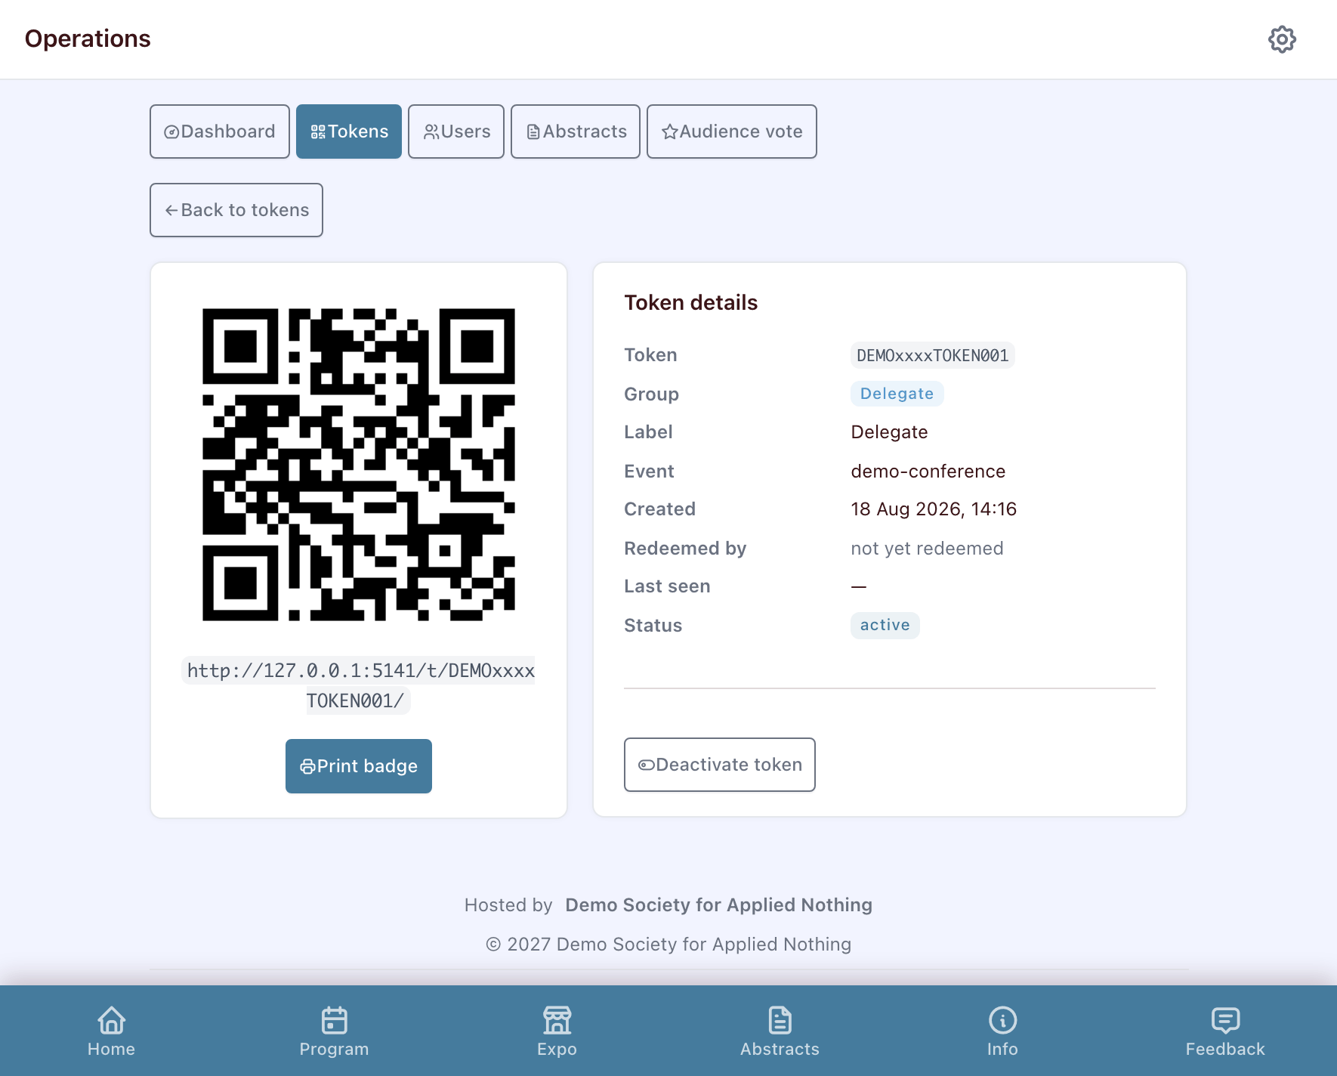Open the Dashboard tab
Screen dimensions: 1337x1076
click(220, 131)
